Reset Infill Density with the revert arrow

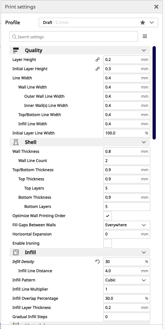(x=97, y=262)
